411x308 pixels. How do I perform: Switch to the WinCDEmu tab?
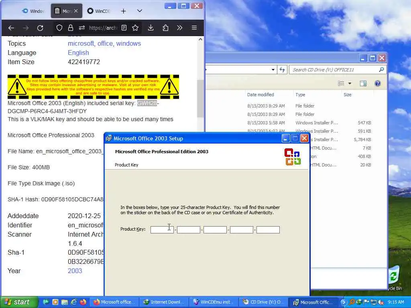click(x=99, y=11)
